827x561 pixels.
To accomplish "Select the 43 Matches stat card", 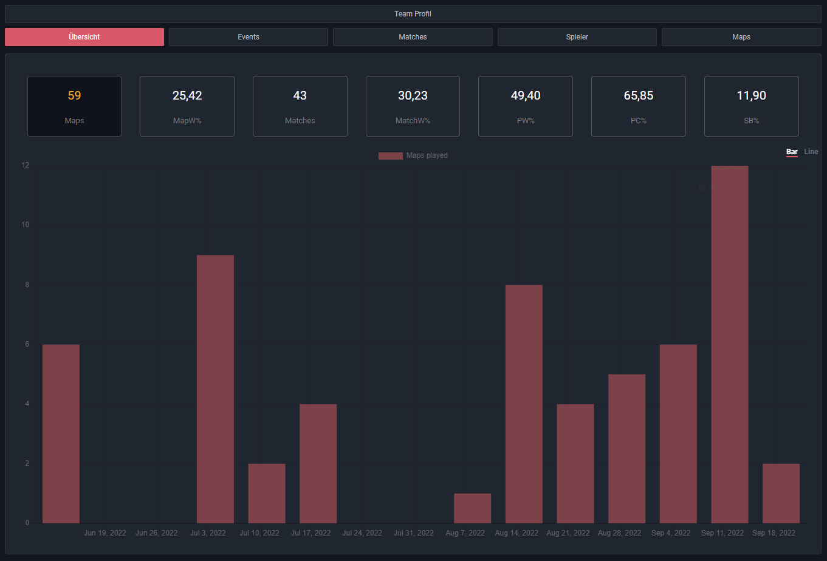I will 300,106.
